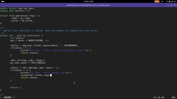Open the terminal hamburger menu

pyautogui.click(x=171, y=5)
